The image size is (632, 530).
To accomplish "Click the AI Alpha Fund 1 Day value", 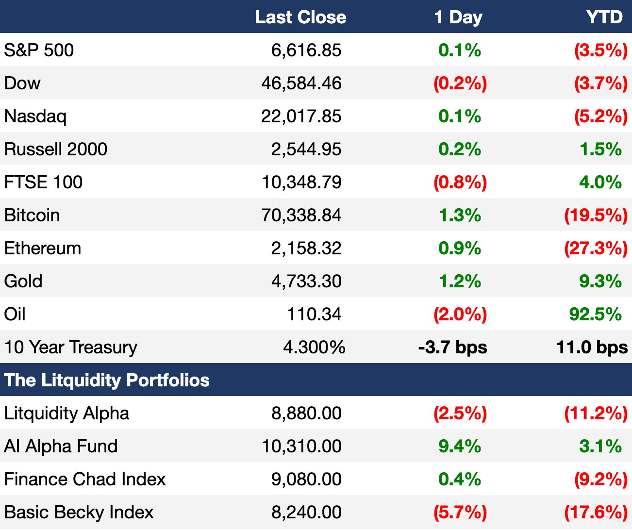I will 459,446.
